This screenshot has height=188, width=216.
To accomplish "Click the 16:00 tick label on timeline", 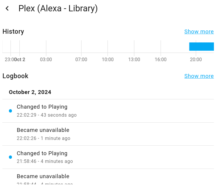I will (x=161, y=60).
